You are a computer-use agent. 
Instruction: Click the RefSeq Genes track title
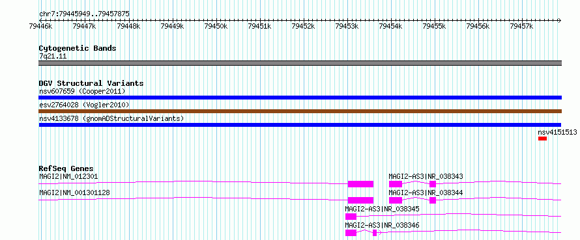66,168
